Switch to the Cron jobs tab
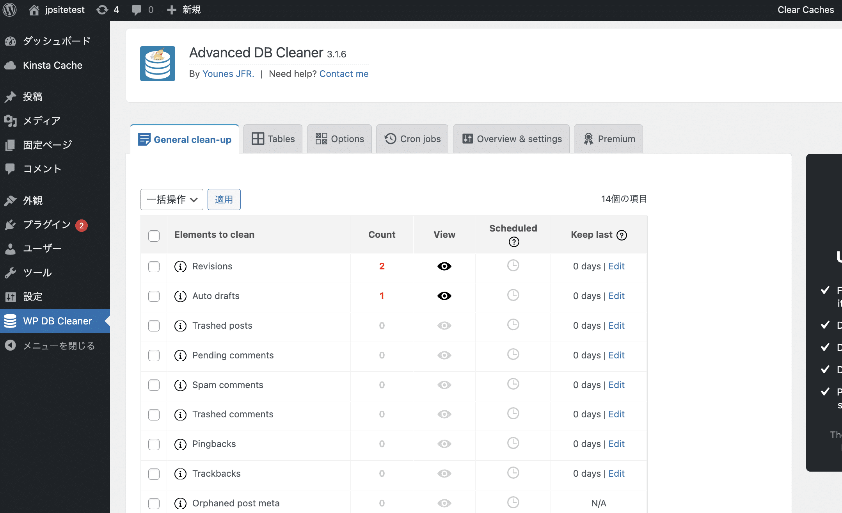The height and width of the screenshot is (513, 842). (x=412, y=139)
